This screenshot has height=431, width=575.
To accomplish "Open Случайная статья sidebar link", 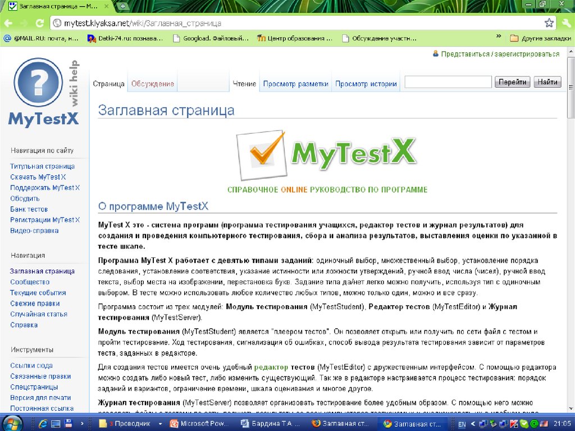I will tap(39, 314).
